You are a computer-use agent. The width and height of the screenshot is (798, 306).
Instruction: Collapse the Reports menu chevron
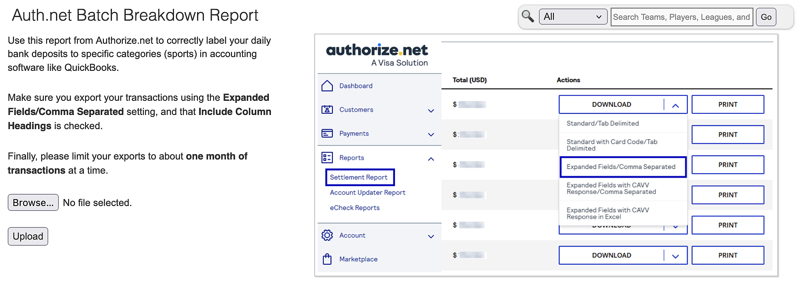[431, 159]
